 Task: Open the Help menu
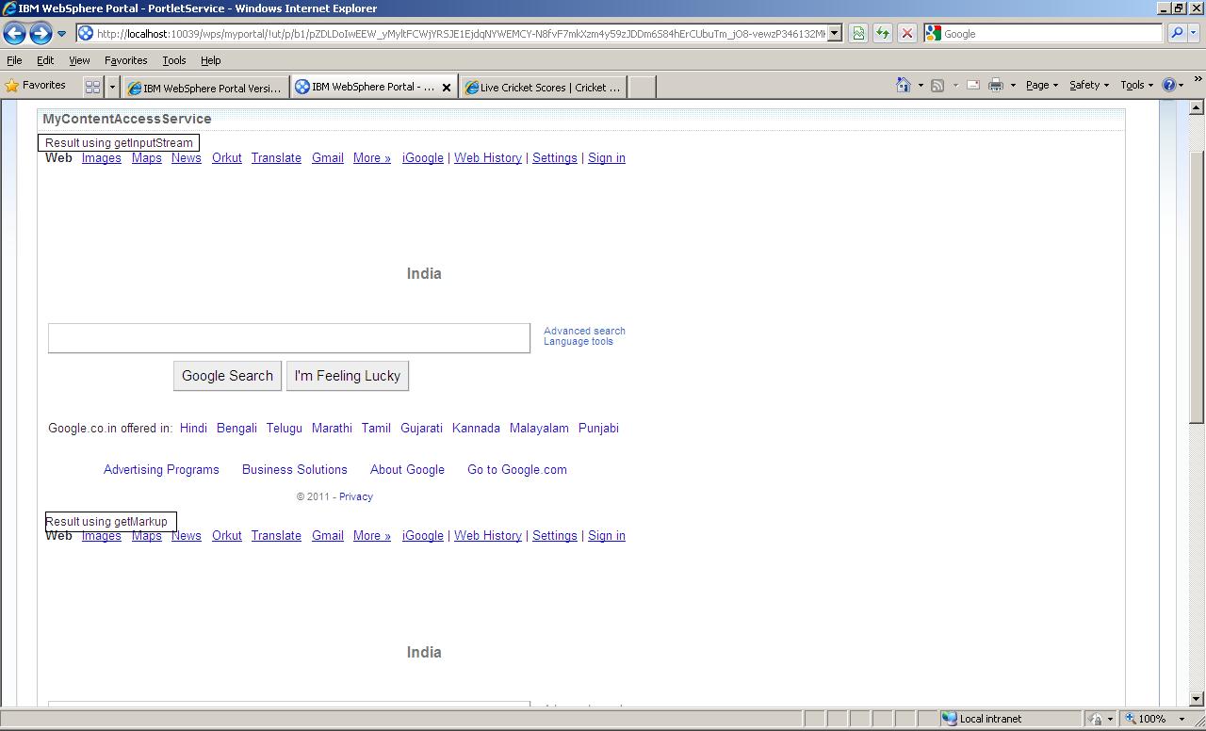click(x=210, y=60)
